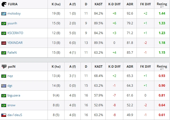This screenshot has height=120, width=170.
Task: Click FK Diff header in the FURIA table
Action: (145, 4)
